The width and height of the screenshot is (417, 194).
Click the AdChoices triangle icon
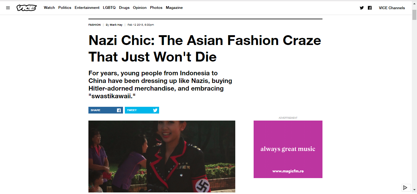tap(405, 188)
